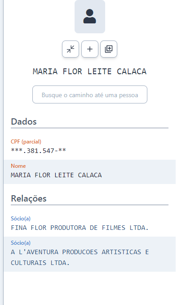Expand relations with the plus icon
Image resolution: width=186 pixels, height=305 pixels.
pyautogui.click(x=89, y=49)
